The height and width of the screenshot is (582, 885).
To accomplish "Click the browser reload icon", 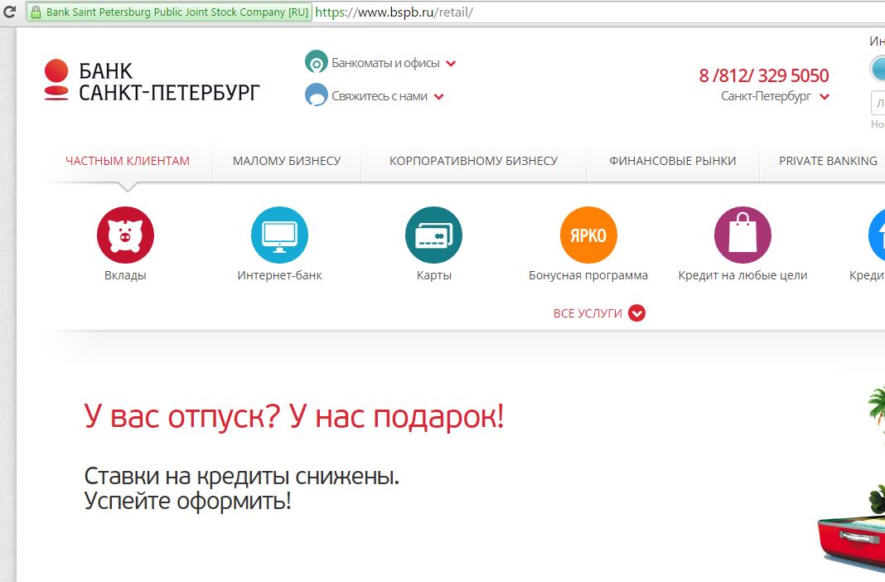I will pos(9,12).
